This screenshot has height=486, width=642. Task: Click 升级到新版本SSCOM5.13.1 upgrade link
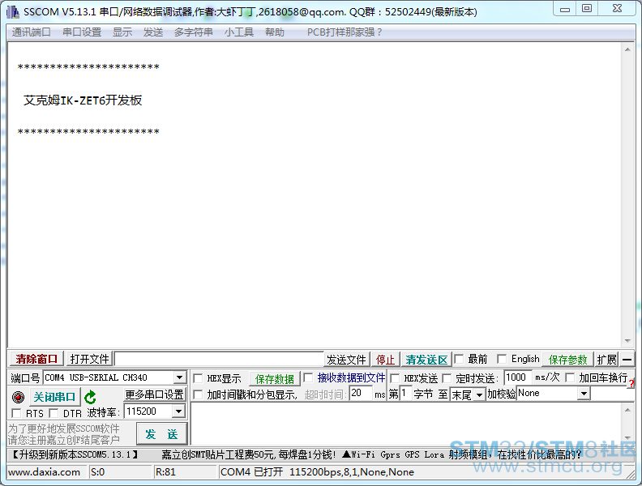pyautogui.click(x=75, y=454)
